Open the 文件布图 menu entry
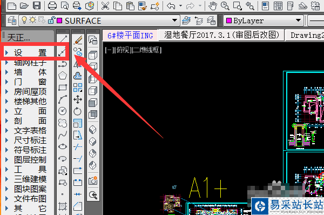Viewport: 324px width, 215px height. (x=30, y=198)
